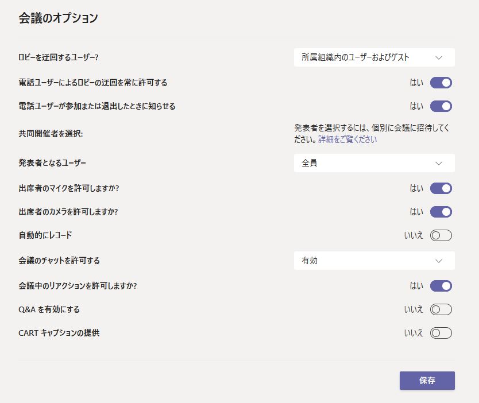The height and width of the screenshot is (403, 479).
Task: Click はい label beside リアクション setting
Action: [416, 286]
